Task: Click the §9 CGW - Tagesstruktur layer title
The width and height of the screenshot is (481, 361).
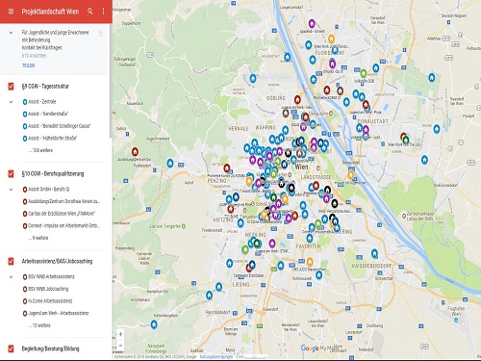Action: (x=45, y=86)
